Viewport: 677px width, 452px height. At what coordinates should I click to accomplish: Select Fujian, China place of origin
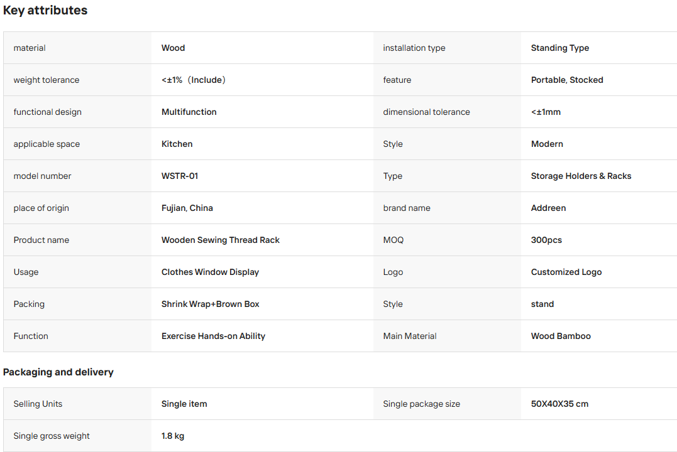click(187, 208)
